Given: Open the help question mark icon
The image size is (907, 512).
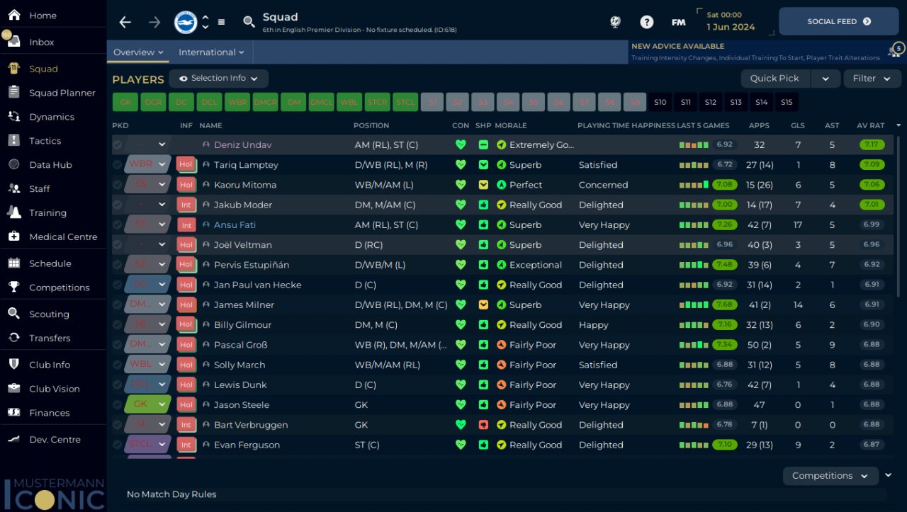Looking at the screenshot, I should click(x=646, y=22).
